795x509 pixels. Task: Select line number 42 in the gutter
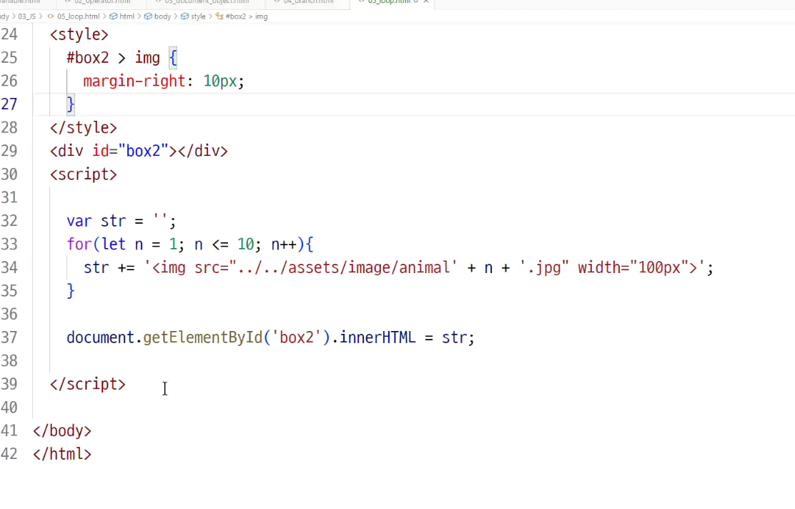click(9, 454)
